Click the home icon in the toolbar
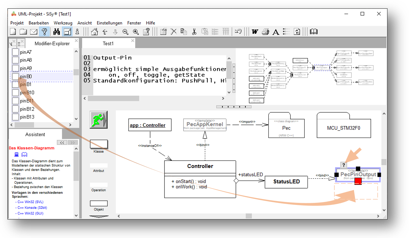409x238 pixels. [x=94, y=32]
